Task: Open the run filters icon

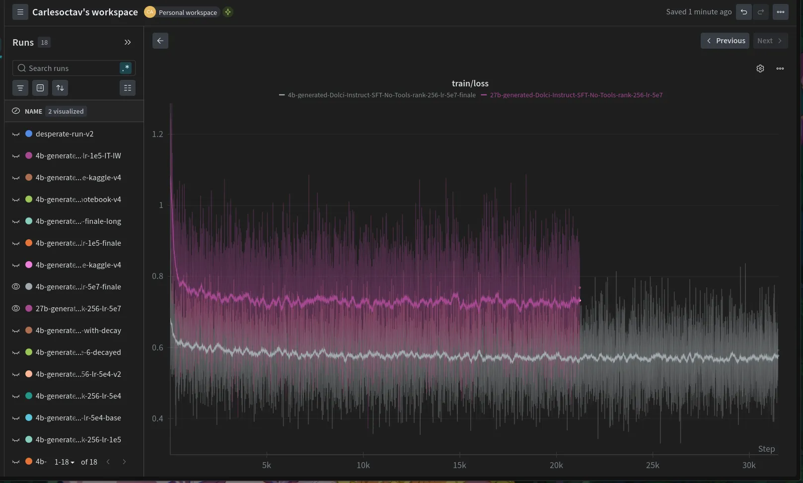Action: [20, 88]
